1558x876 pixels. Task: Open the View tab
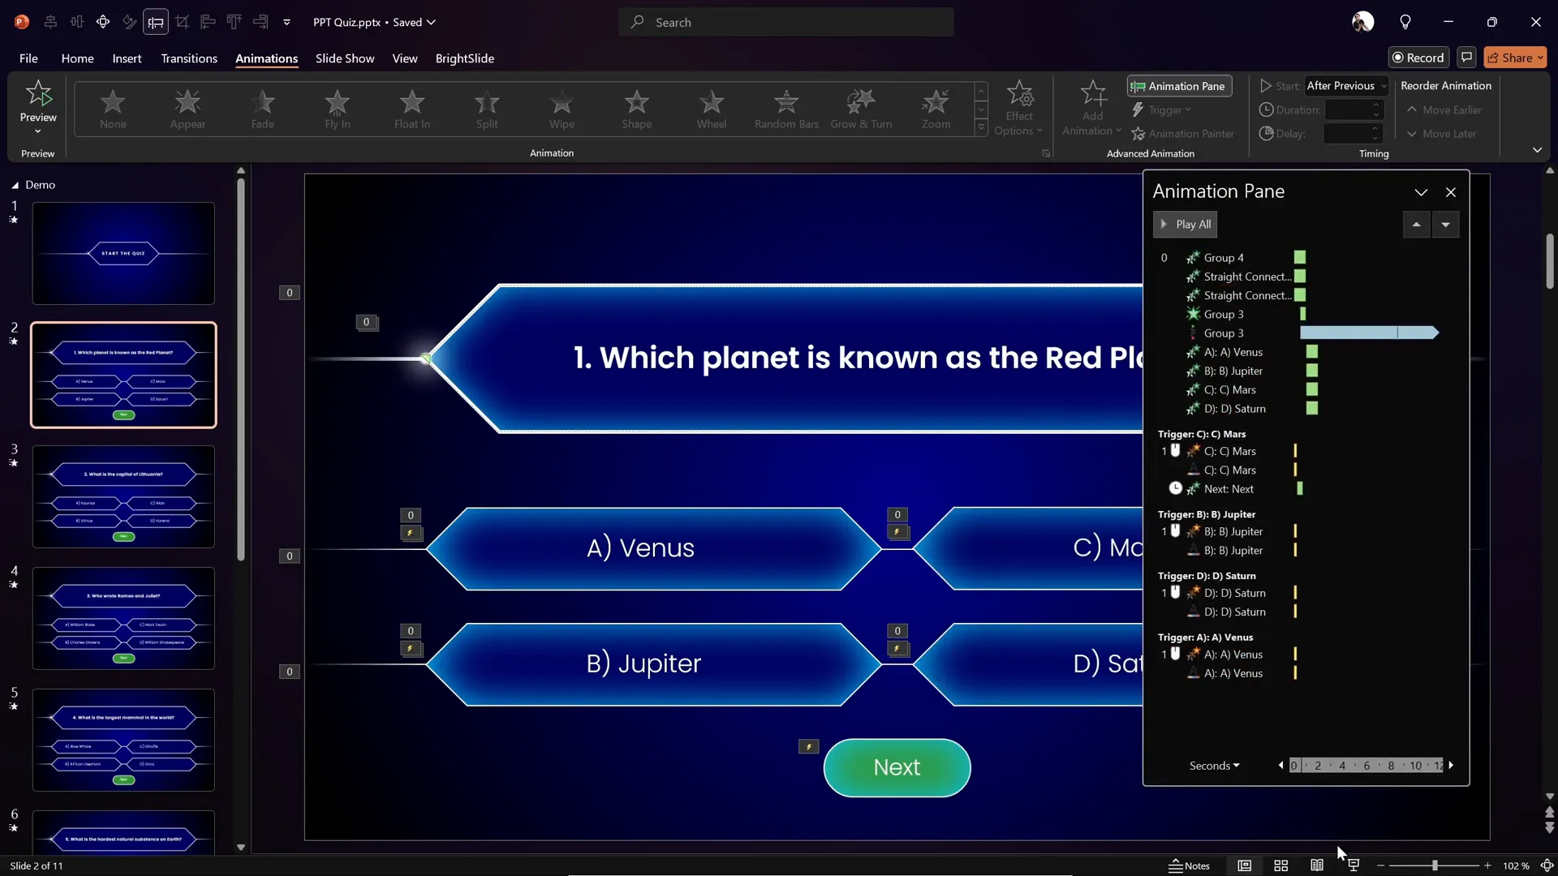[x=405, y=58]
